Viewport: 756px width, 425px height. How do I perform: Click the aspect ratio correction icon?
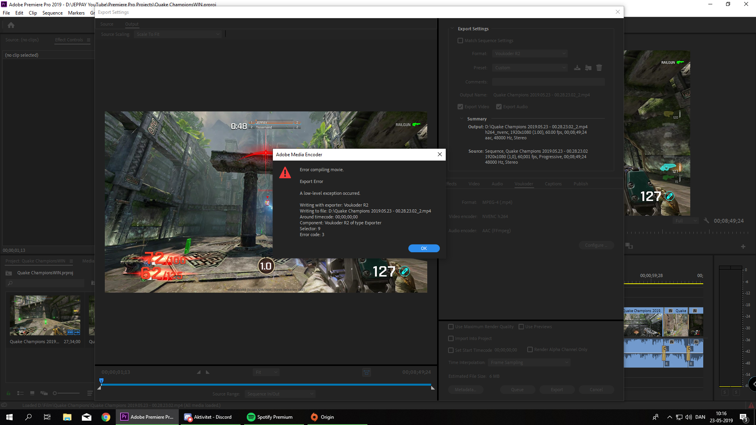(x=366, y=372)
